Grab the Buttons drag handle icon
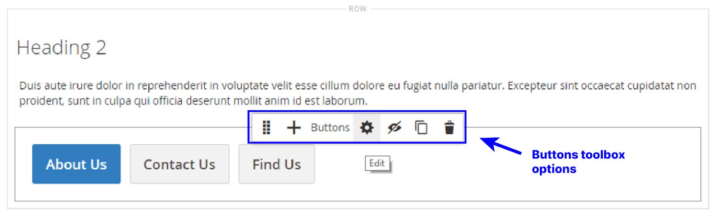Image resolution: width=715 pixels, height=213 pixels. 266,128
